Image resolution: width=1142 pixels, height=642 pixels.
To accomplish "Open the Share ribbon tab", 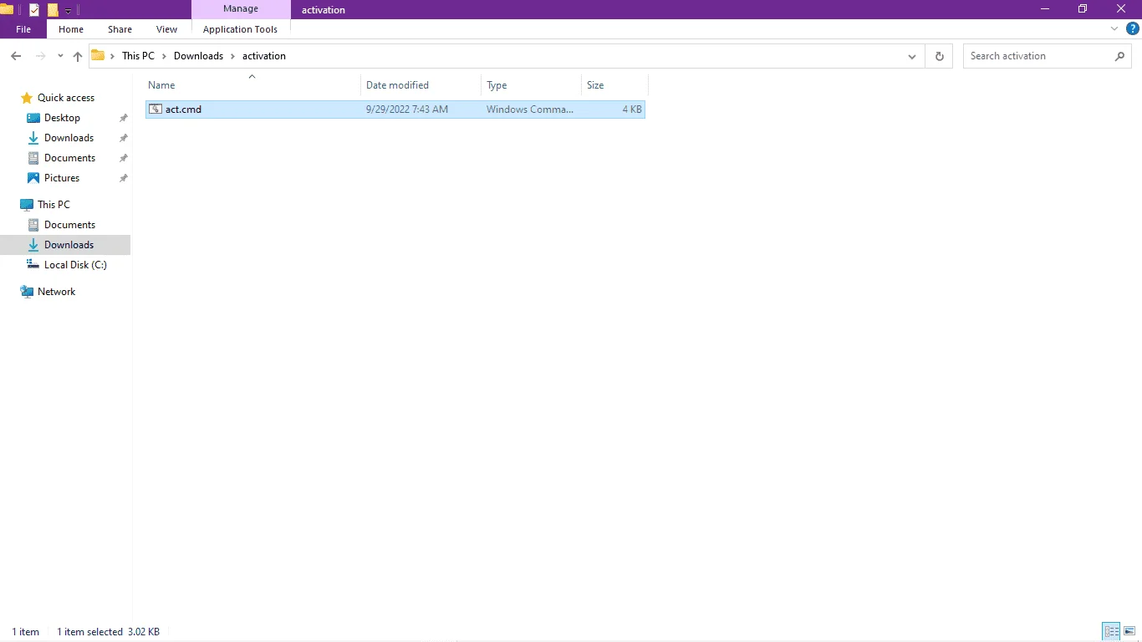I will (120, 29).
